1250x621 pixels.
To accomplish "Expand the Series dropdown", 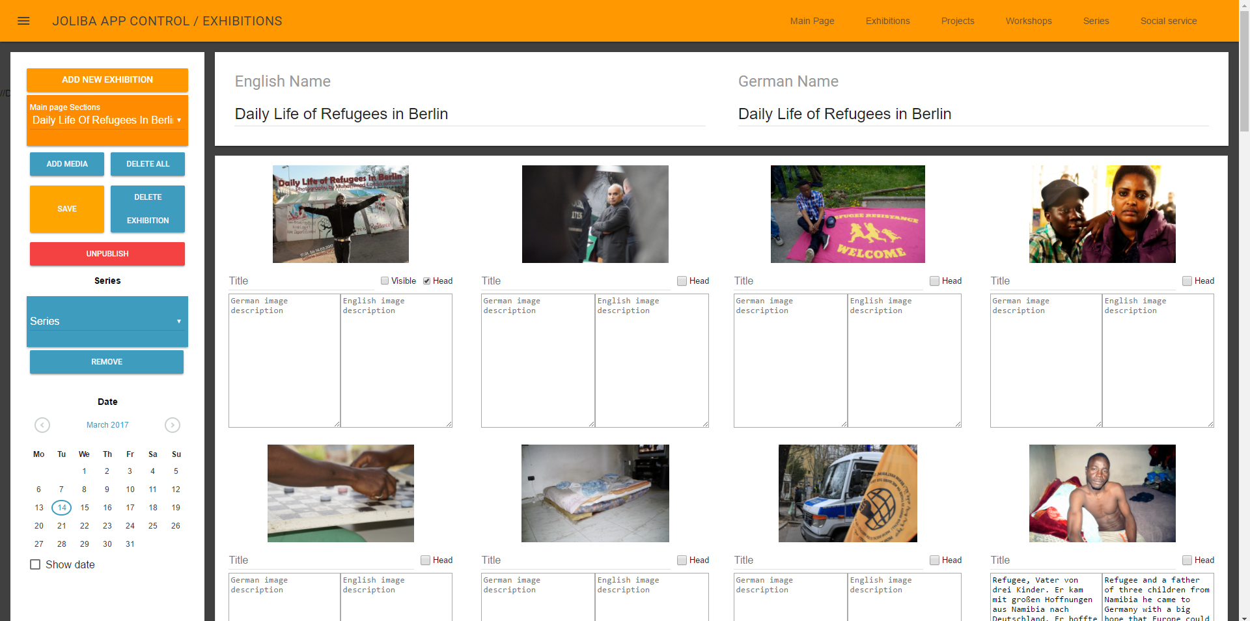I will [107, 322].
